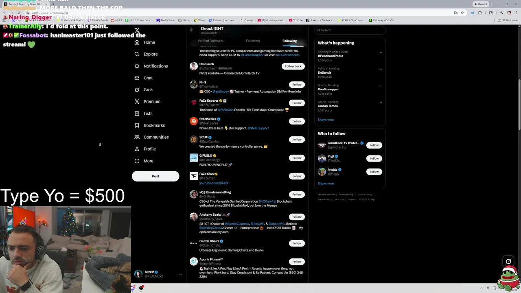
Task: Open the Jordan James trending topic
Action: (328, 106)
